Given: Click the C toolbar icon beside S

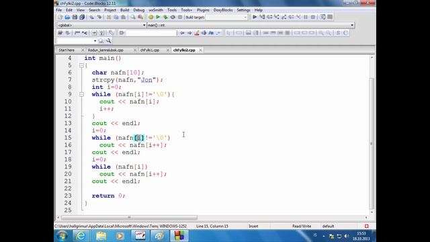Looking at the screenshot, I should 345,33.
